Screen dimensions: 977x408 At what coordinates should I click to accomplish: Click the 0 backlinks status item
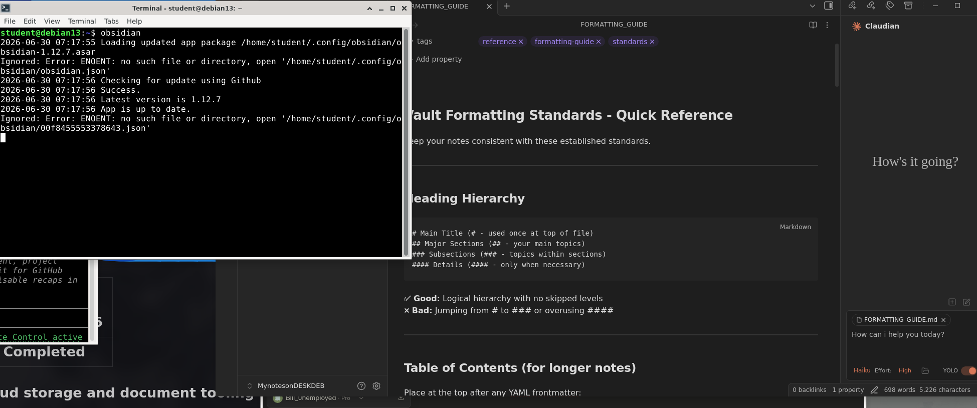tap(809, 390)
